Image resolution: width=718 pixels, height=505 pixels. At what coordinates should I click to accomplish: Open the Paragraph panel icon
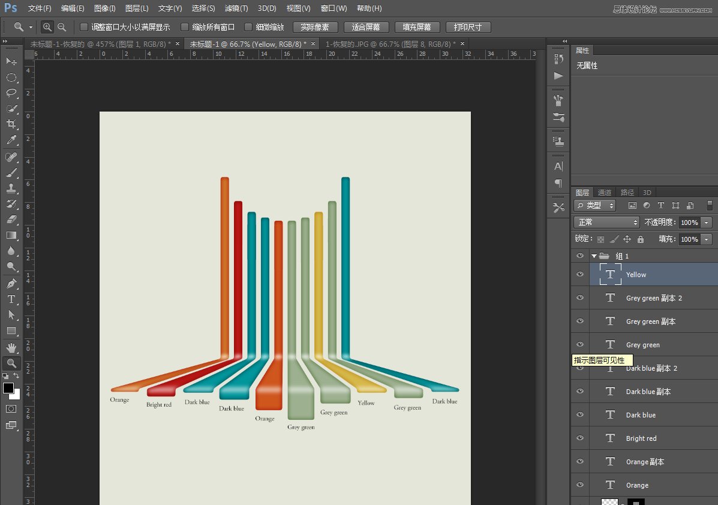pos(558,183)
